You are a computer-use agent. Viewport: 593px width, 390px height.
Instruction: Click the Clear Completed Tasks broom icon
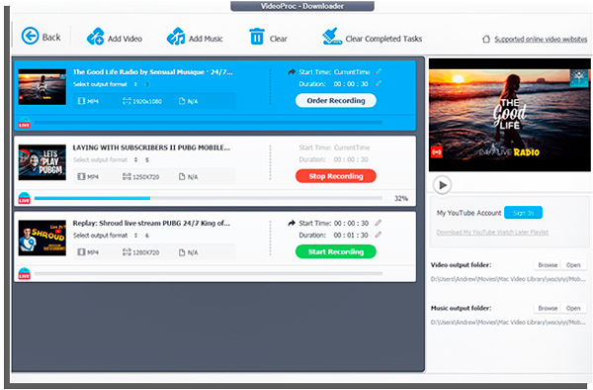pyautogui.click(x=332, y=37)
